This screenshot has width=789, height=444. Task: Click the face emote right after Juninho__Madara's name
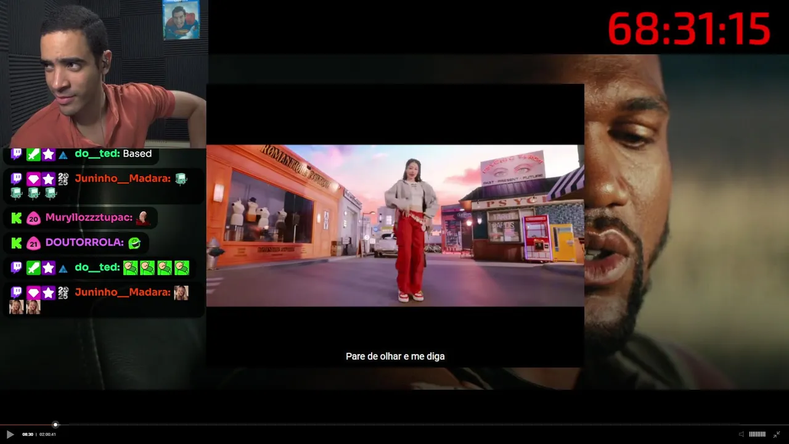click(181, 292)
